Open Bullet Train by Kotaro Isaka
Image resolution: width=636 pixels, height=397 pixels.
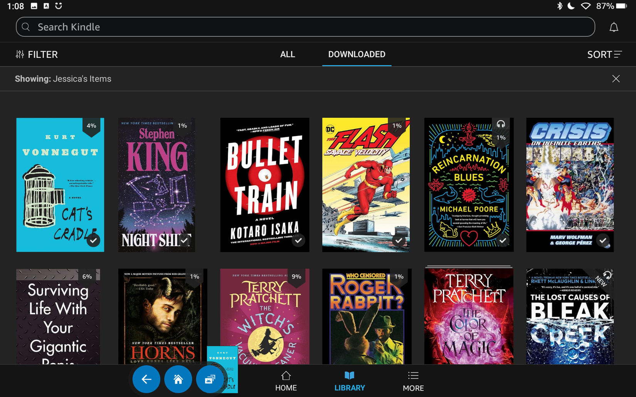[264, 185]
